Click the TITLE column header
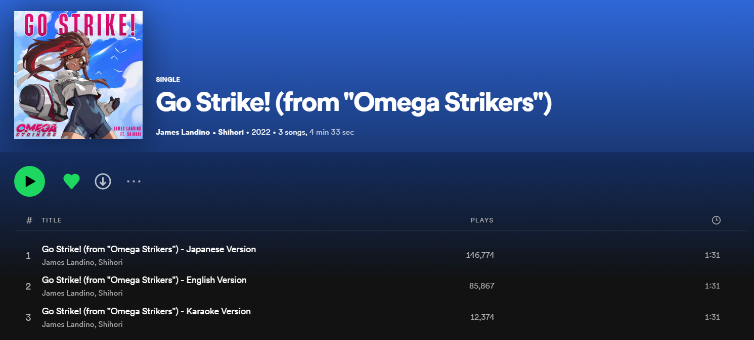Screen dimensions: 754x340 coord(52,220)
